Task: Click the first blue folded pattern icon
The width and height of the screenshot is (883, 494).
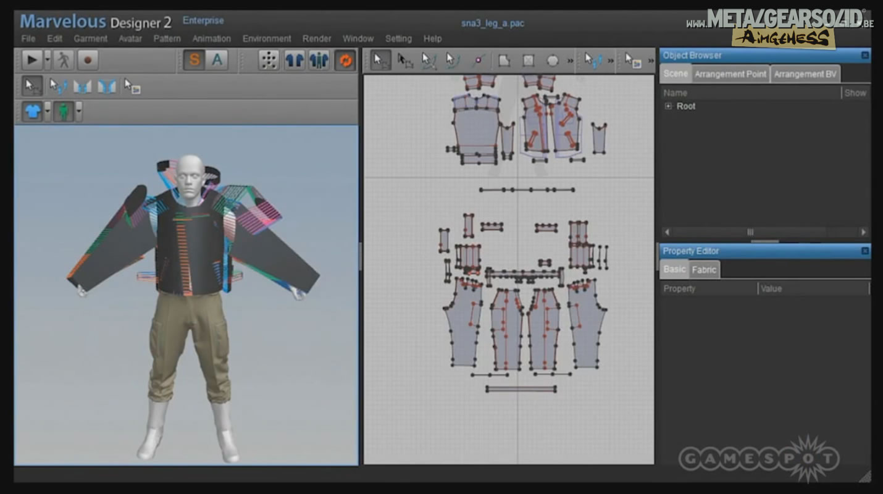Action: pos(82,86)
